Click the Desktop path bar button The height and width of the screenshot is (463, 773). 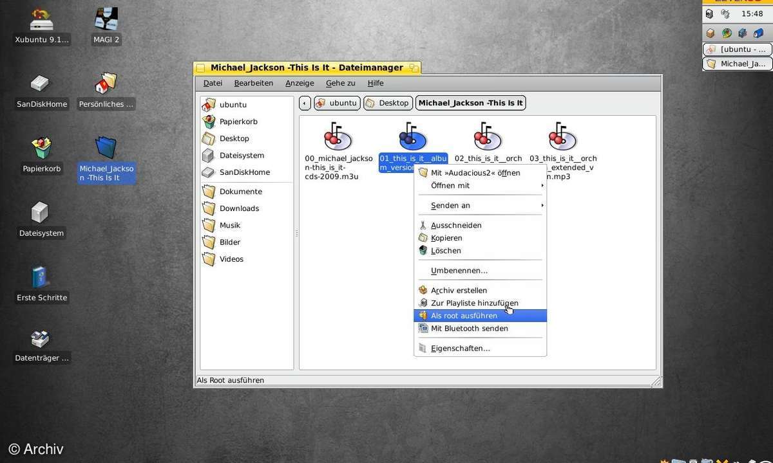[388, 103]
